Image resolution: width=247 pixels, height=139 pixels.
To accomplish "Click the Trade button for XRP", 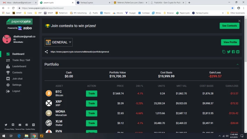I will [91, 103].
